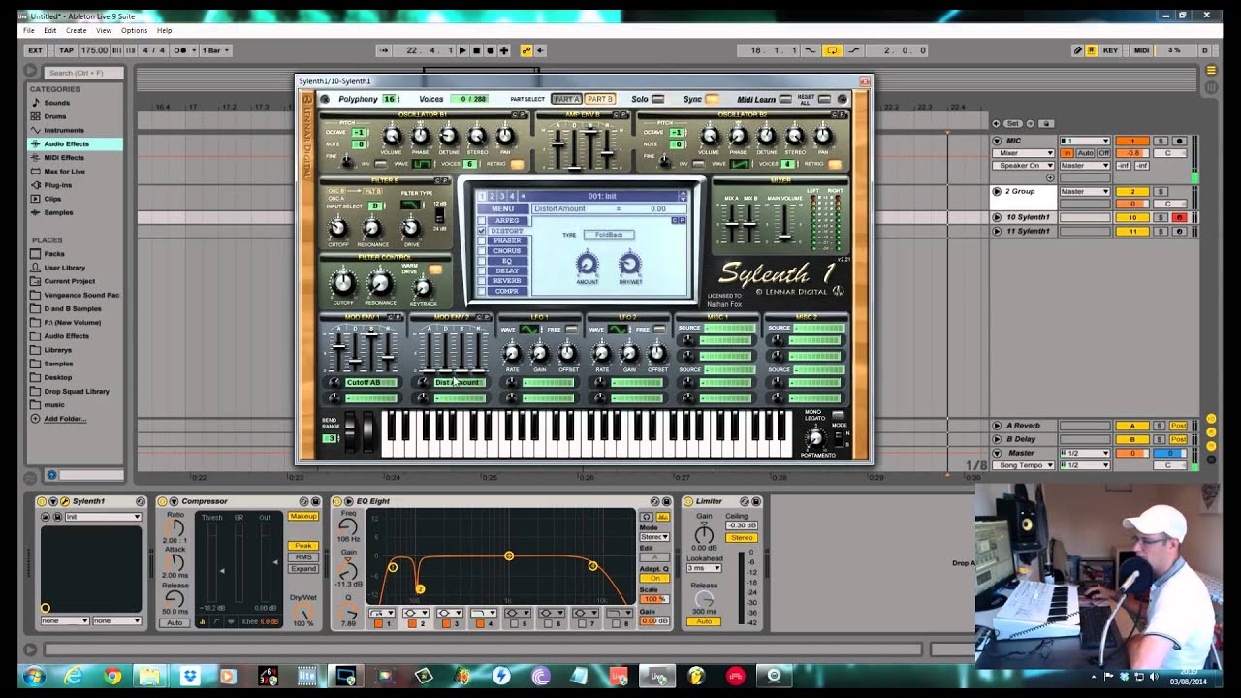This screenshot has height=698, width=1241.
Task: Toggle the Automation Arm icon in transport
Action: pos(526,50)
